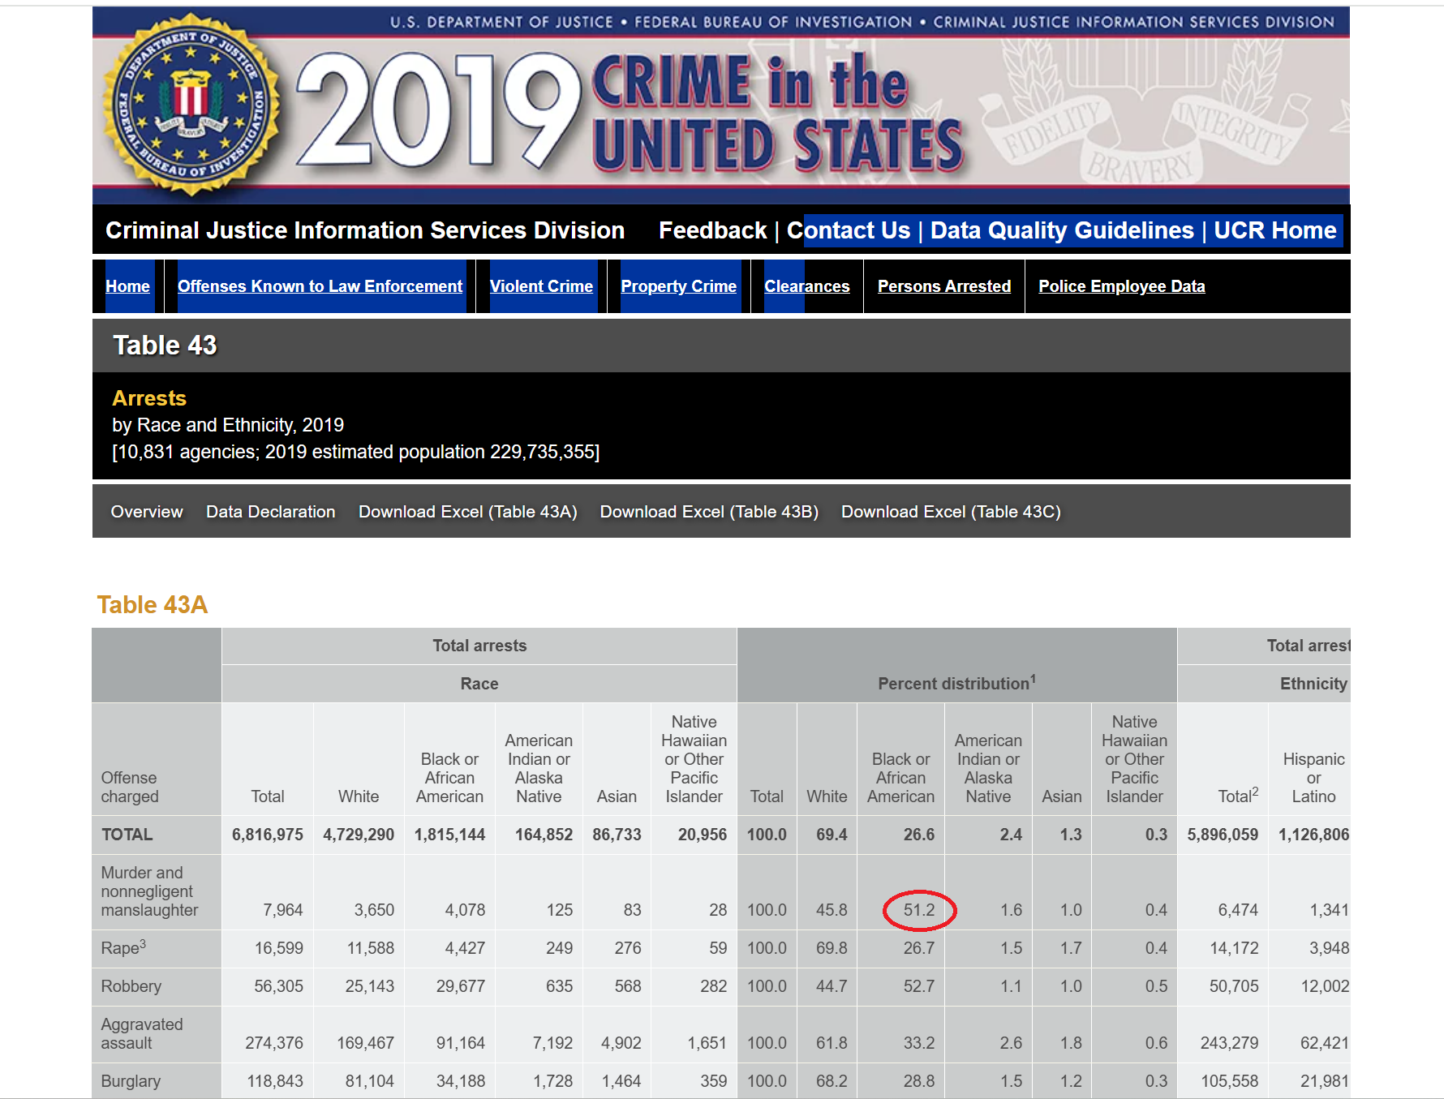The width and height of the screenshot is (1444, 1099).
Task: Click Asian total value 86,733
Action: click(617, 835)
